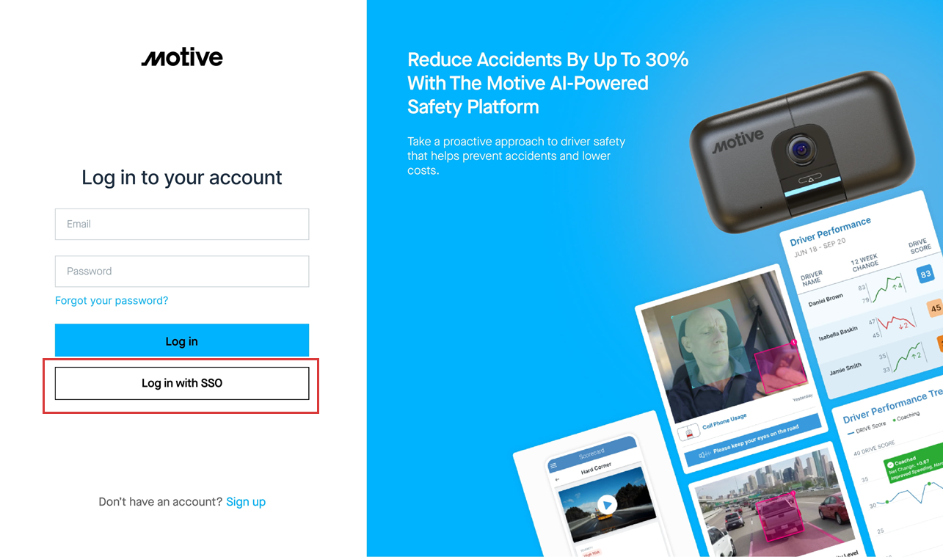
Task: Click the blue Log in button
Action: click(182, 341)
